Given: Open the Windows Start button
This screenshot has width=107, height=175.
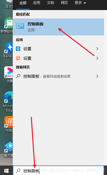Looking at the screenshot, I should click(x=6, y=171).
